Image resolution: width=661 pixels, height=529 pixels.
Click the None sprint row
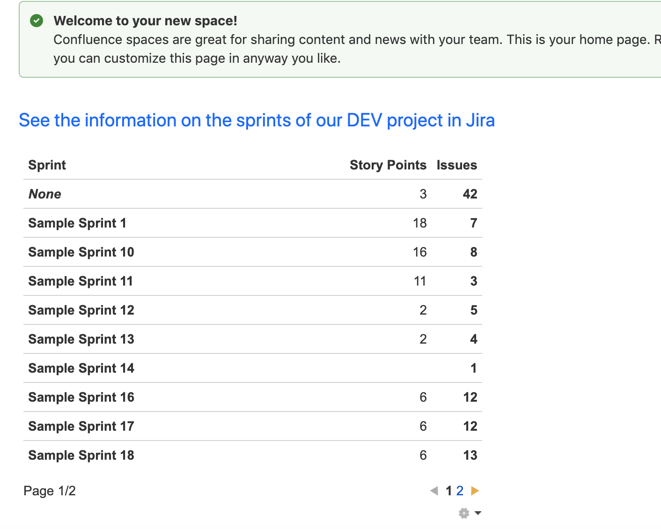44,194
